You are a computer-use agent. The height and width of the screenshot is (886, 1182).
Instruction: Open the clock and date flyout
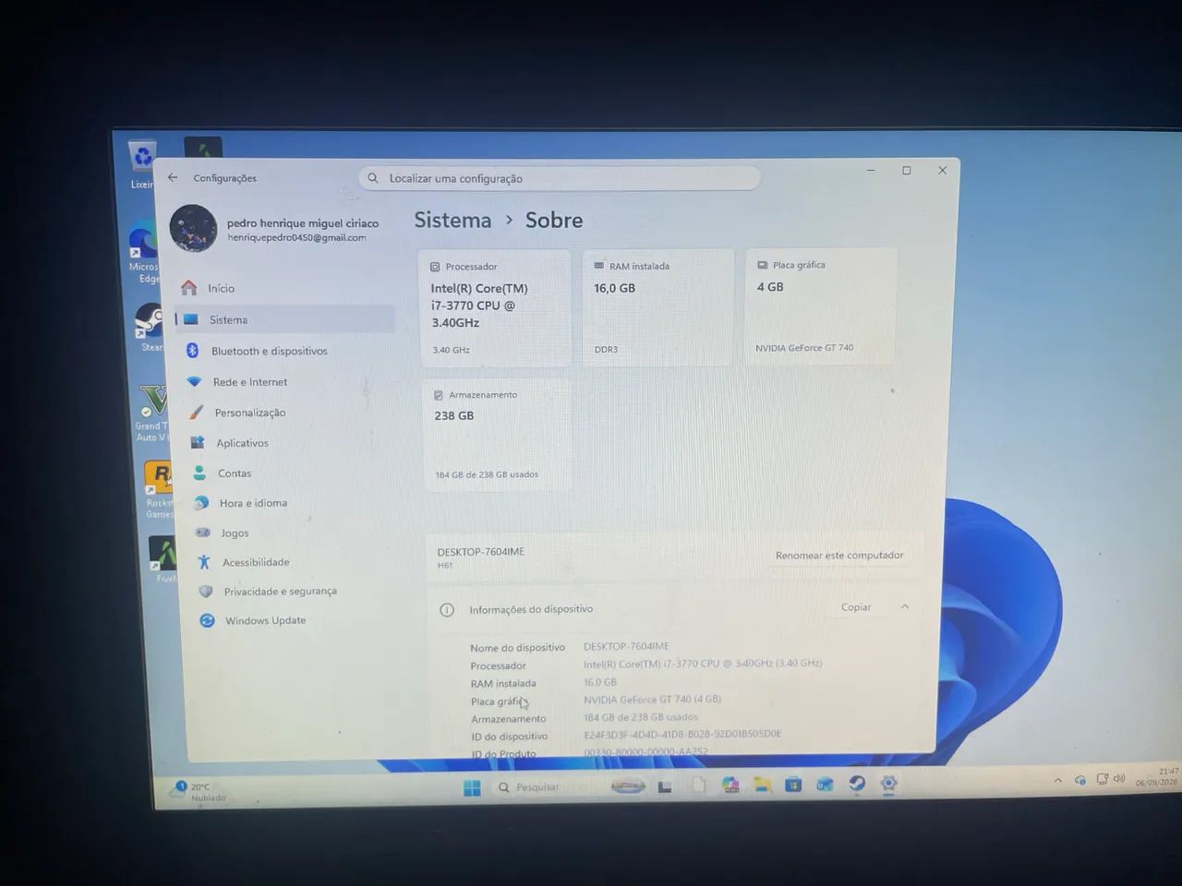pyautogui.click(x=1157, y=776)
